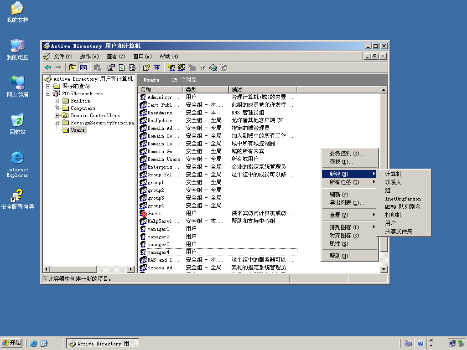This screenshot has width=467, height=350.
Task: Click the Create New User toolbar icon
Action: 171,67
